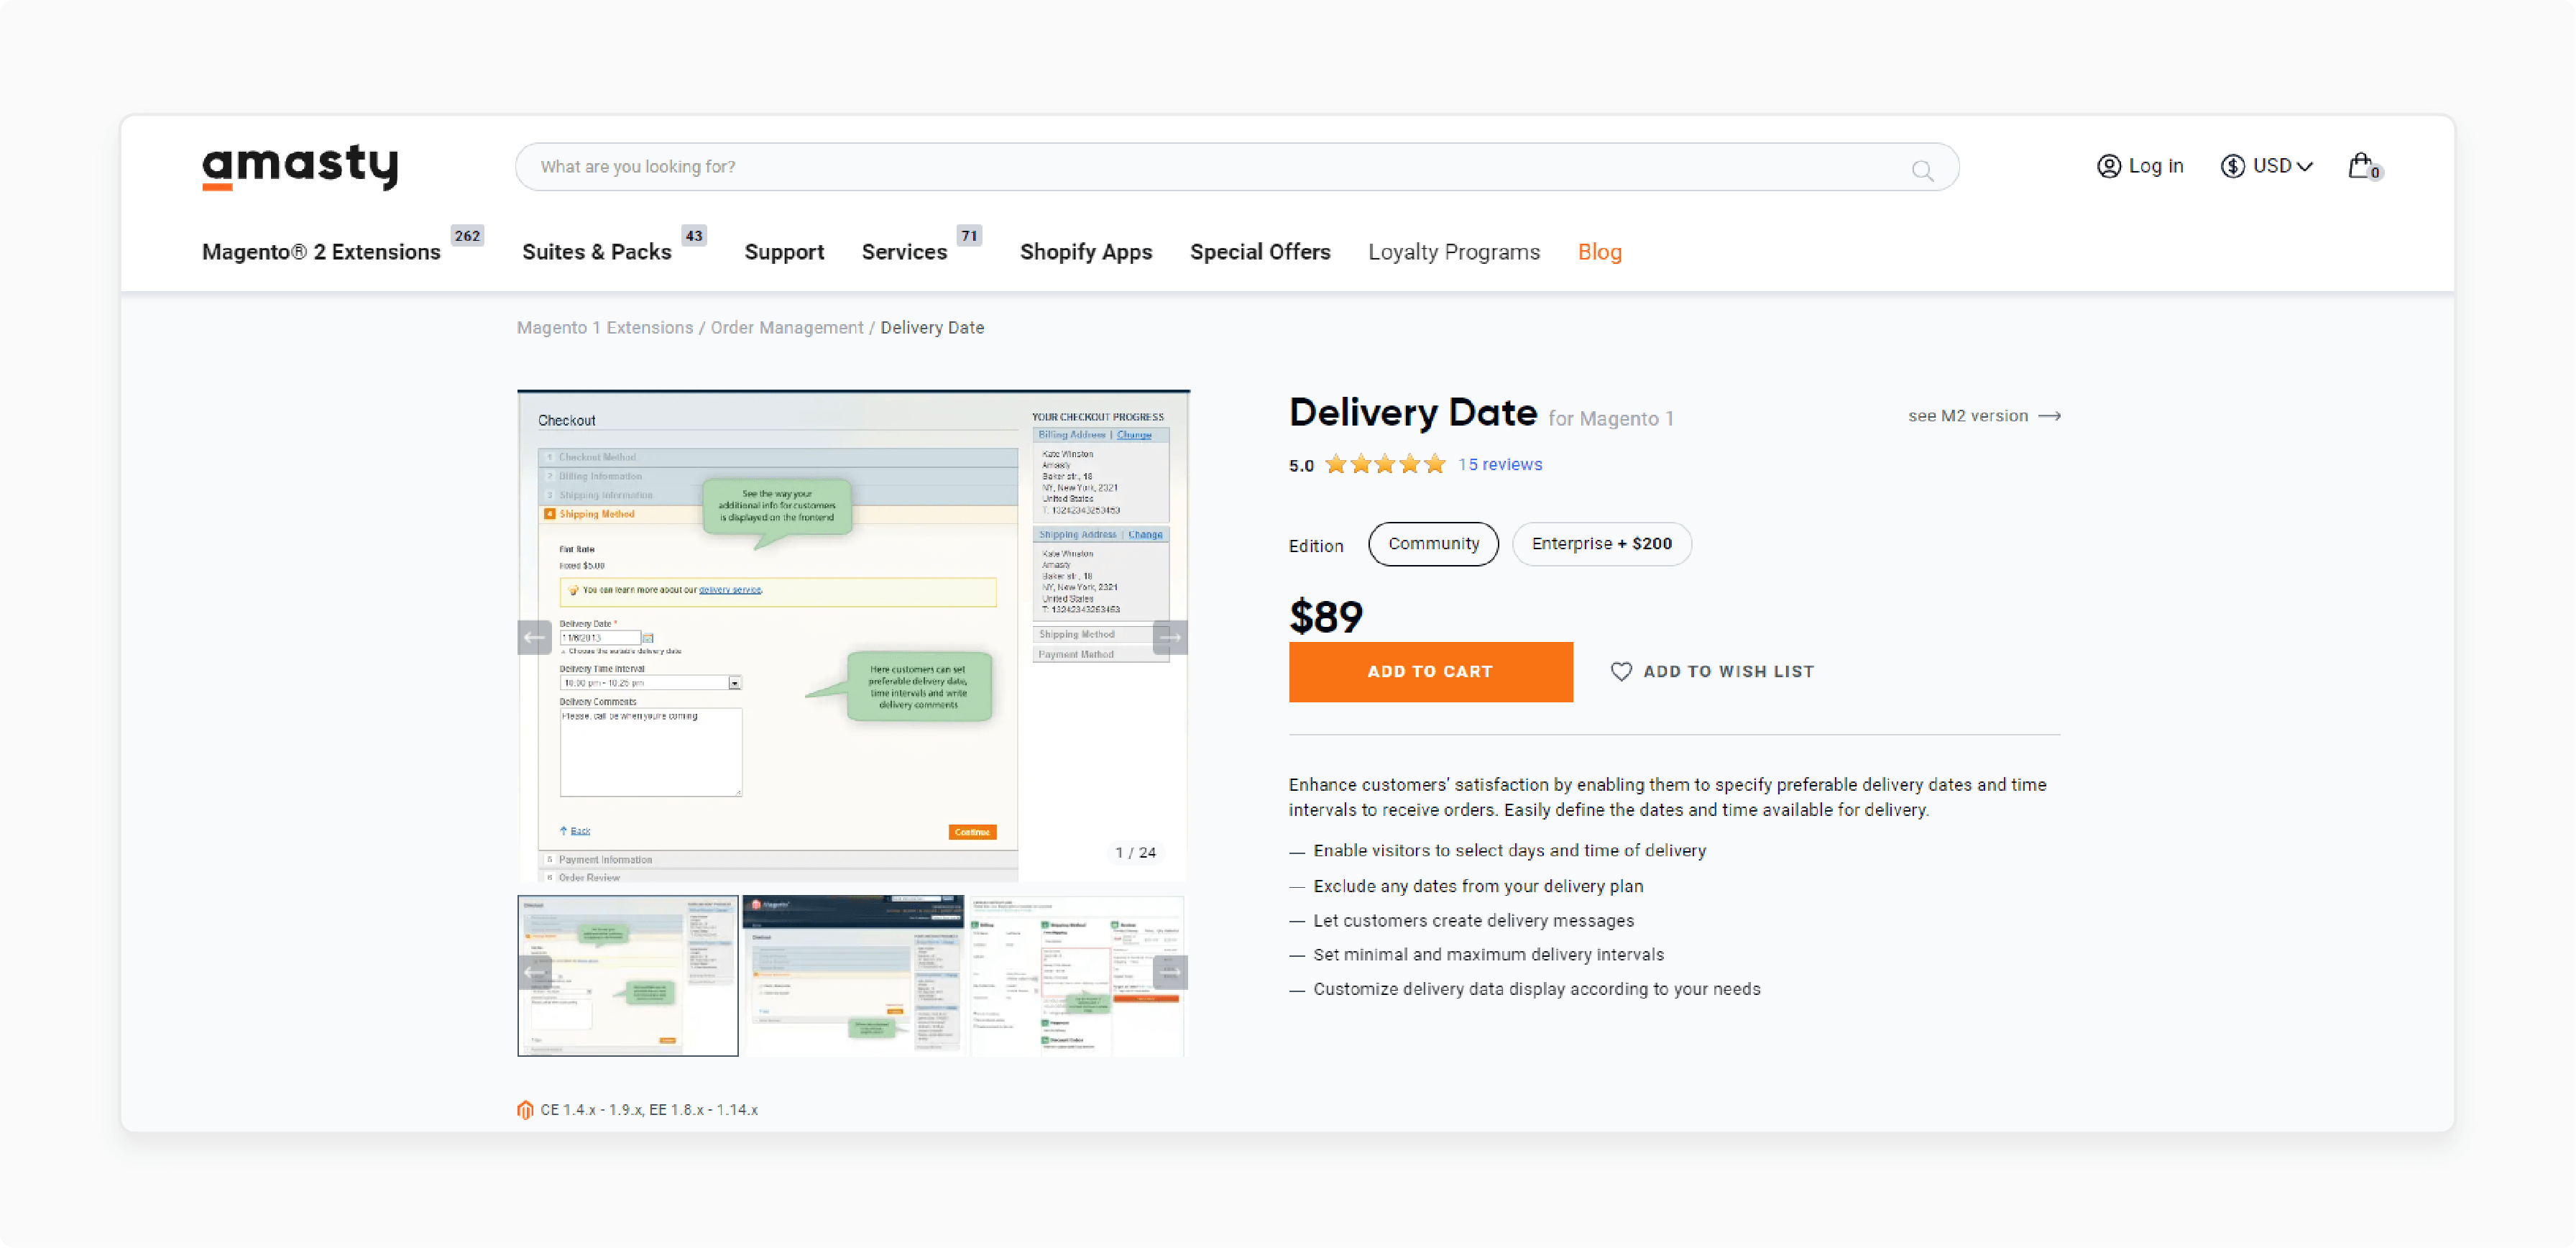Click the 43 badge on Suites & Packs

(x=694, y=236)
